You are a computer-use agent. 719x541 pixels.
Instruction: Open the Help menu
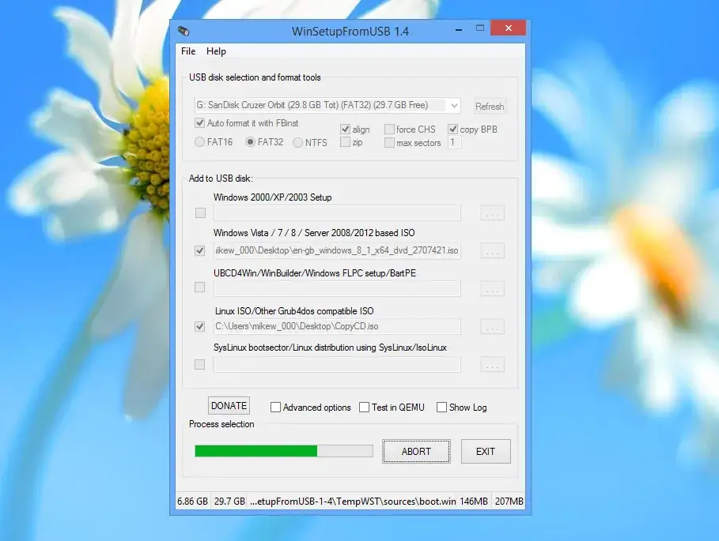tap(216, 51)
